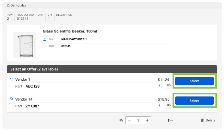The image size is (224, 131).
Task: Select the Vendor 1 offer
Action: tap(194, 81)
